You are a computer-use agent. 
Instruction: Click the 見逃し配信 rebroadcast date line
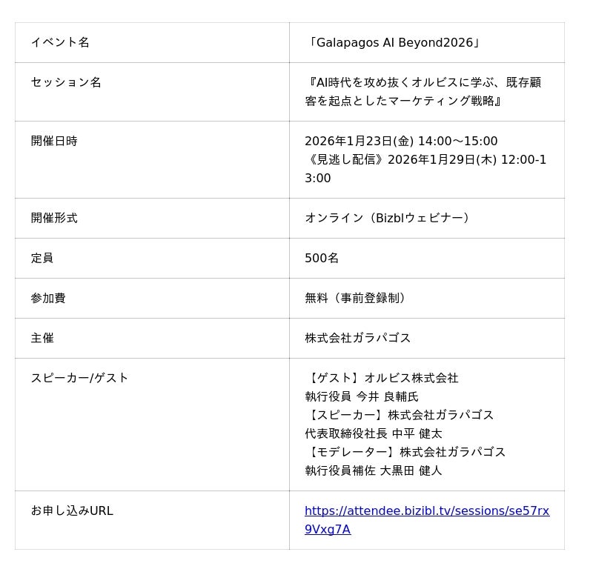(425, 160)
